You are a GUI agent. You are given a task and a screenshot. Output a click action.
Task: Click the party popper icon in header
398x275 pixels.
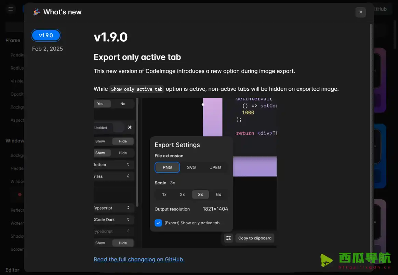point(36,12)
